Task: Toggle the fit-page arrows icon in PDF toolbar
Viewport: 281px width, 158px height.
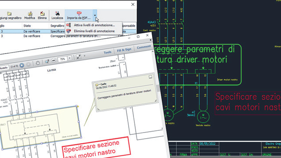Action: (79, 57)
